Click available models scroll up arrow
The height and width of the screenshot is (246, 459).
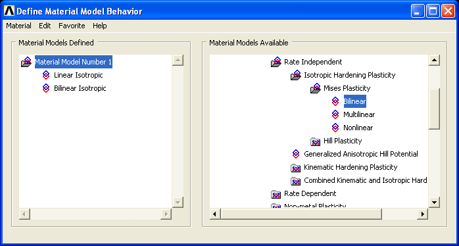[434, 61]
